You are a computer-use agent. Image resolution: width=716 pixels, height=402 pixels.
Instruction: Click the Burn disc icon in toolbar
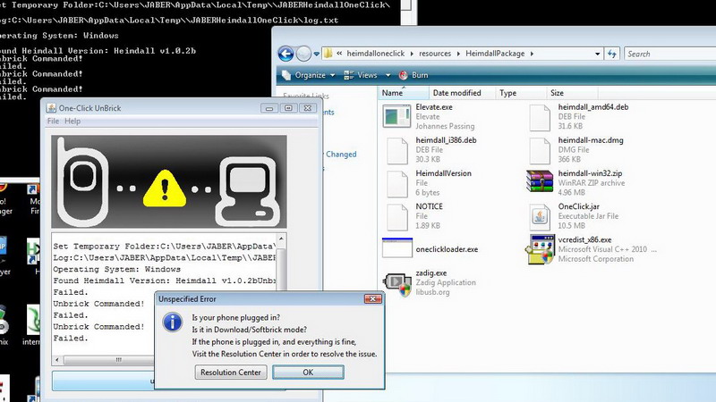pyautogui.click(x=403, y=75)
